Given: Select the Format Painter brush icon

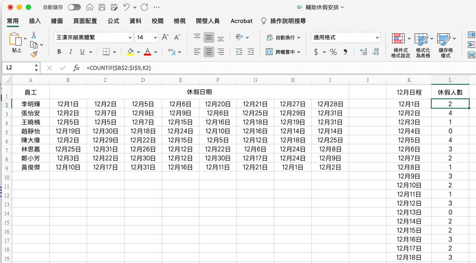Looking at the screenshot, I should point(34,54).
